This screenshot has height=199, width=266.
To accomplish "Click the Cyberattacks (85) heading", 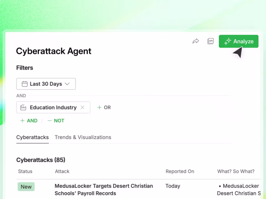I will pos(41,160).
